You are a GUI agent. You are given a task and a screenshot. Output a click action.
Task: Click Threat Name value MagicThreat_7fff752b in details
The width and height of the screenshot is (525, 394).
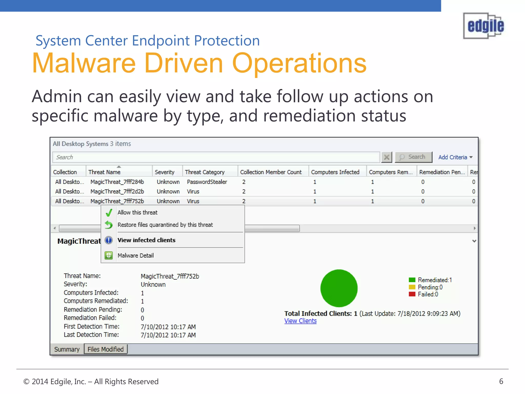point(170,276)
